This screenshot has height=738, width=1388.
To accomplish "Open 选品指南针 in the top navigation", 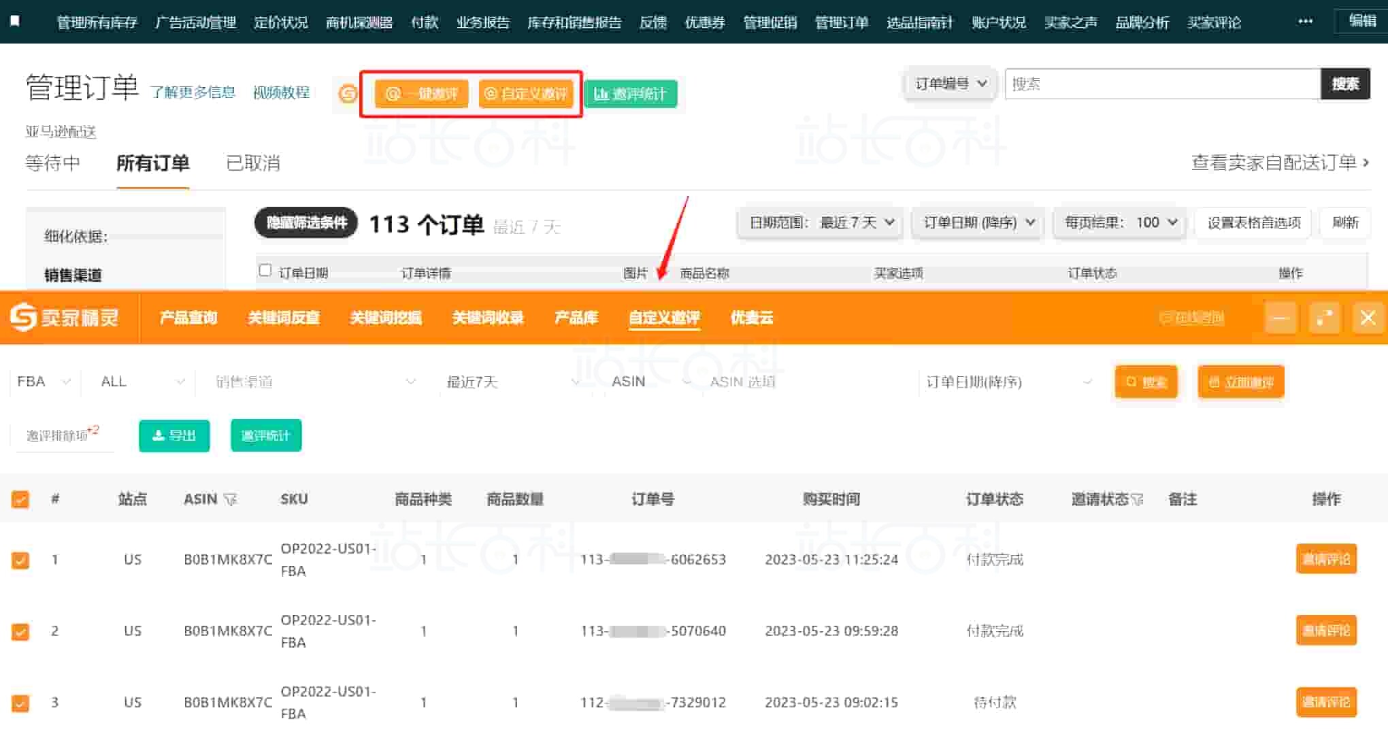I will [920, 22].
